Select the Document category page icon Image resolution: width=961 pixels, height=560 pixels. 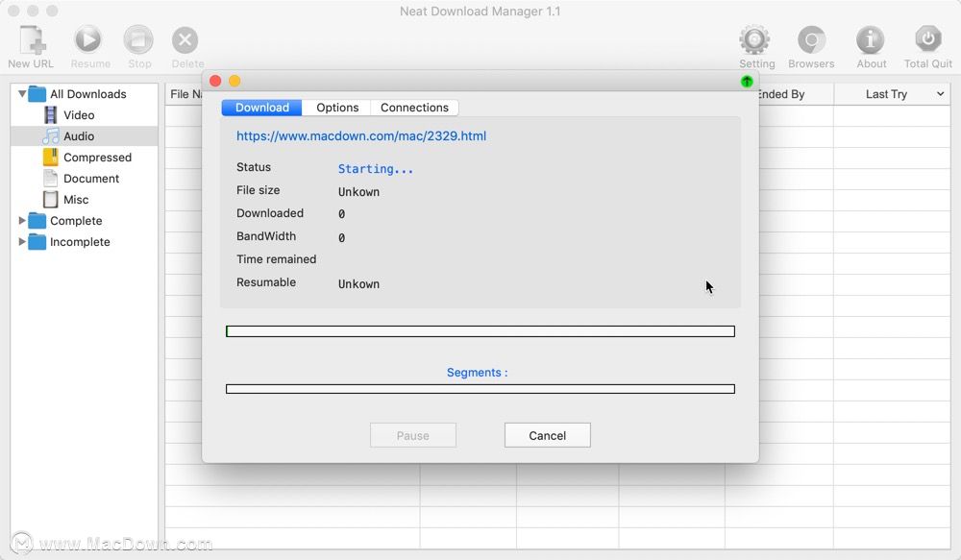[x=51, y=179]
